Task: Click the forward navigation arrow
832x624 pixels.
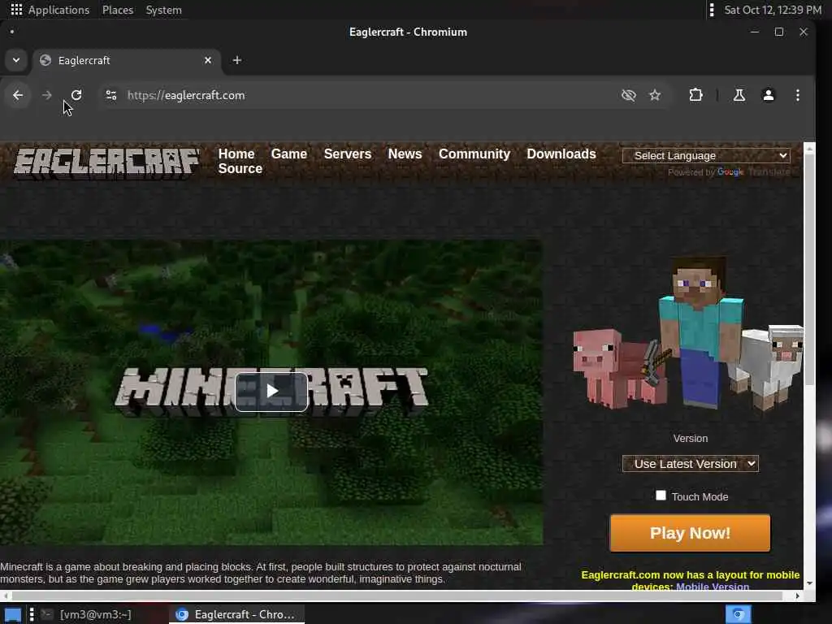Action: click(x=46, y=95)
